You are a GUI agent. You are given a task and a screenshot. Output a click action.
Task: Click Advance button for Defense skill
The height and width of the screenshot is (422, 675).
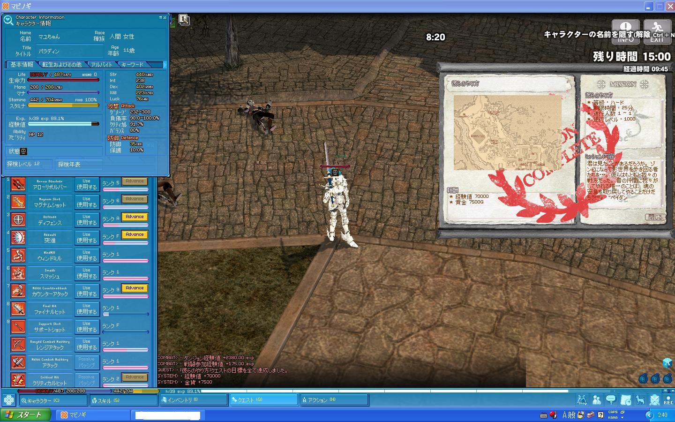[135, 217]
